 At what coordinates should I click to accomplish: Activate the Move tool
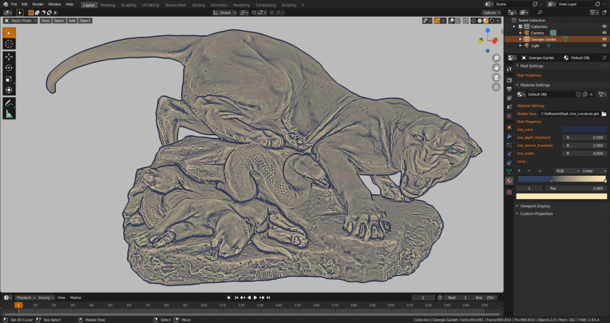click(x=9, y=57)
